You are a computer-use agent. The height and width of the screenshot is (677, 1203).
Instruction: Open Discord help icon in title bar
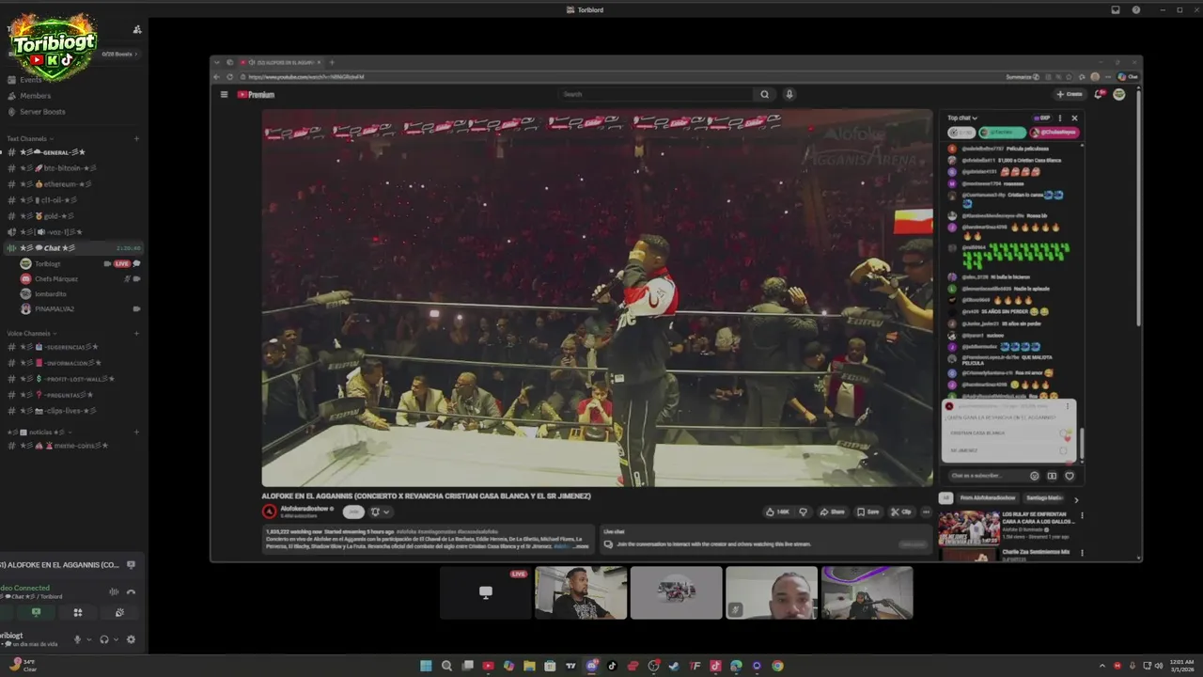point(1136,9)
